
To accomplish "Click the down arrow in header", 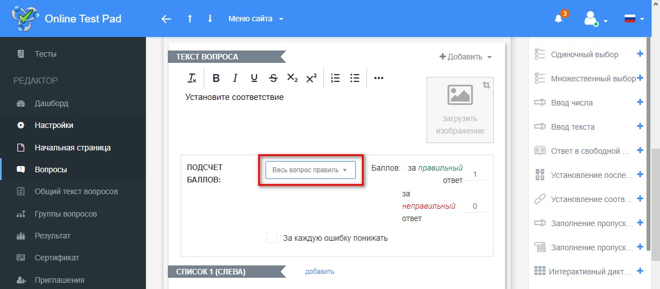I will click(210, 19).
